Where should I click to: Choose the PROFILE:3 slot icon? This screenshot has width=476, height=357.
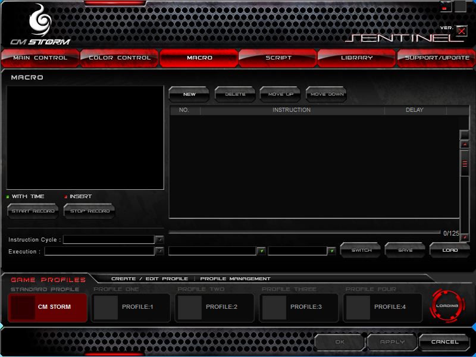[274, 307]
